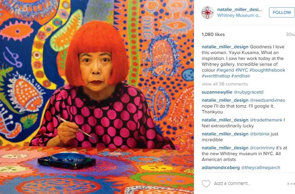
Task: Open the Whitney Museum location link
Action: [239, 16]
